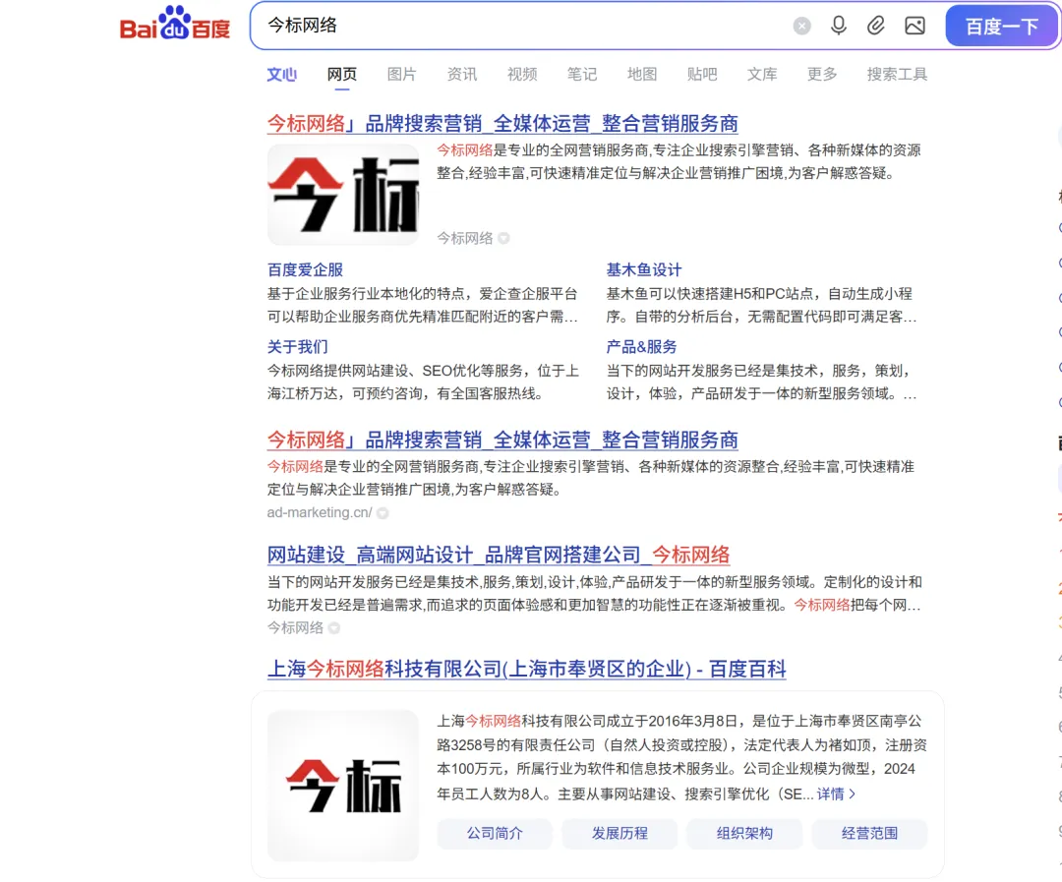
Task: Click the source badge icon beside ad-marketing.cn
Action: (383, 512)
